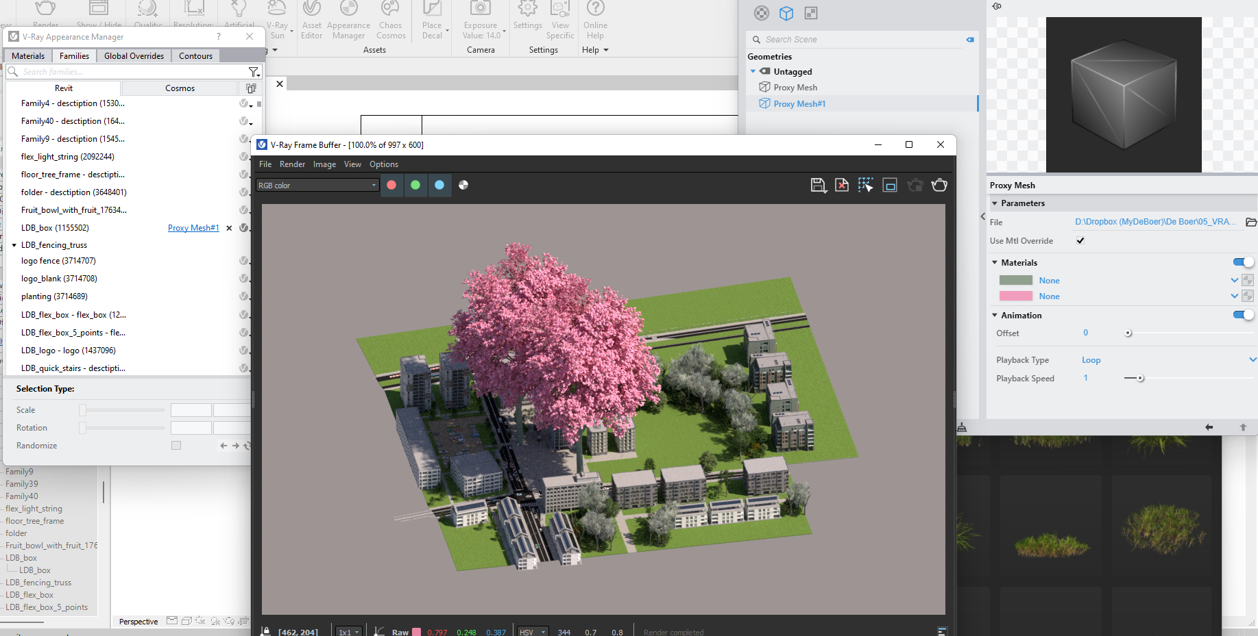The width and height of the screenshot is (1258, 636).
Task: Select Proxy Mesh in Geometries list
Action: [795, 88]
